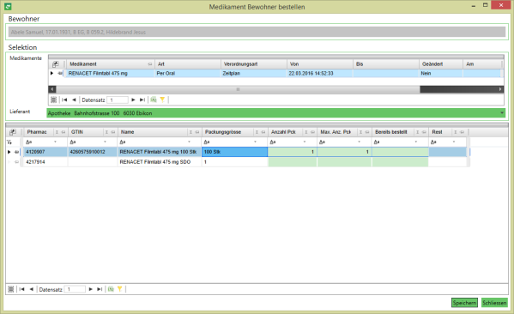
Task: Sort by the Geändert column header
Action: tap(441, 64)
